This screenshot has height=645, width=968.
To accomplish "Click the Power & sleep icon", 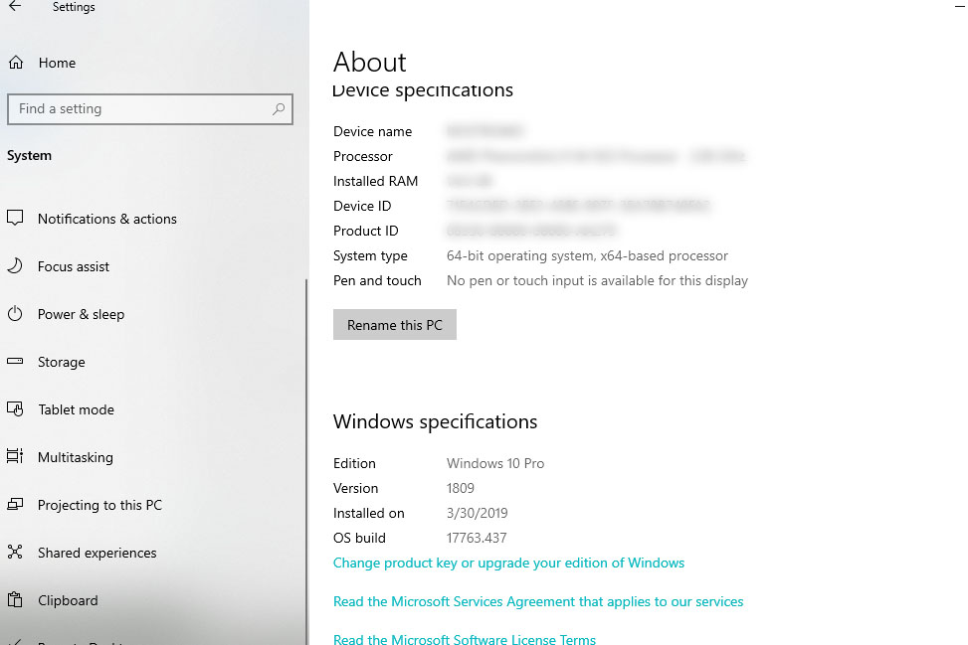I will click(15, 314).
